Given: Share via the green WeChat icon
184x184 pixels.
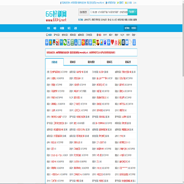Looking at the screenshot, I should (x=65, y=42).
